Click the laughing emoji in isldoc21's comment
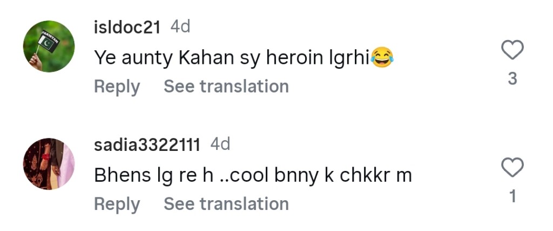 click(382, 56)
